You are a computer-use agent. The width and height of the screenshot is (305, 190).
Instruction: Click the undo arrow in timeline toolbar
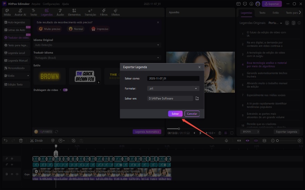(x=5, y=141)
